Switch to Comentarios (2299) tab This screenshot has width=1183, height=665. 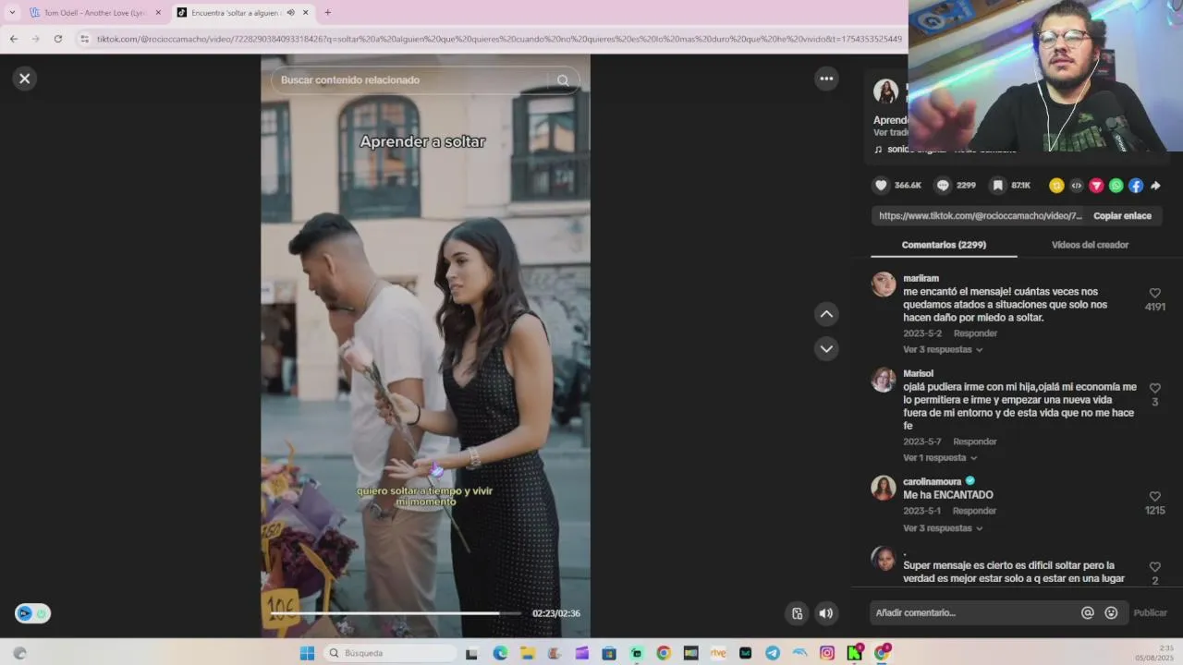click(944, 245)
